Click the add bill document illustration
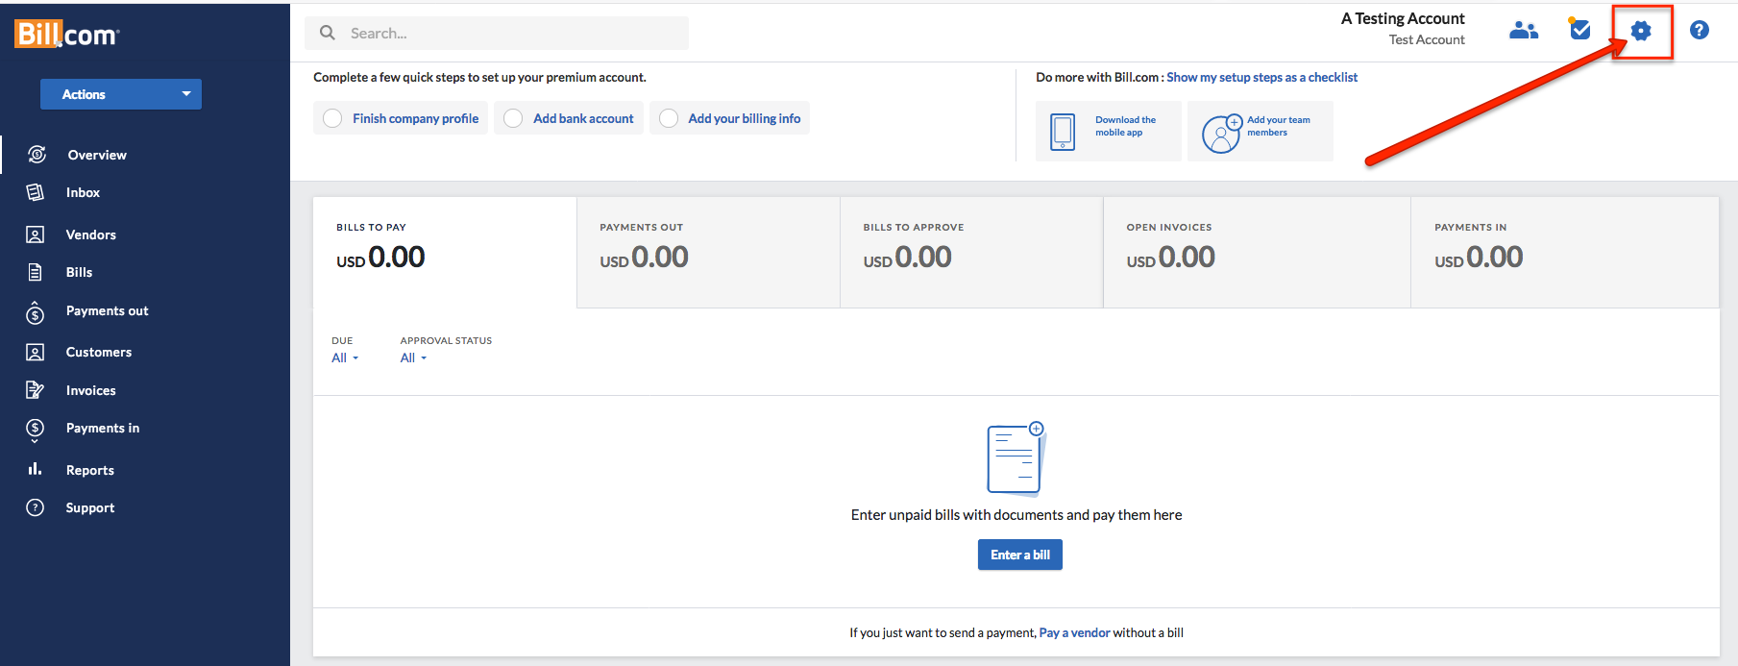1738x666 pixels. click(x=1016, y=459)
